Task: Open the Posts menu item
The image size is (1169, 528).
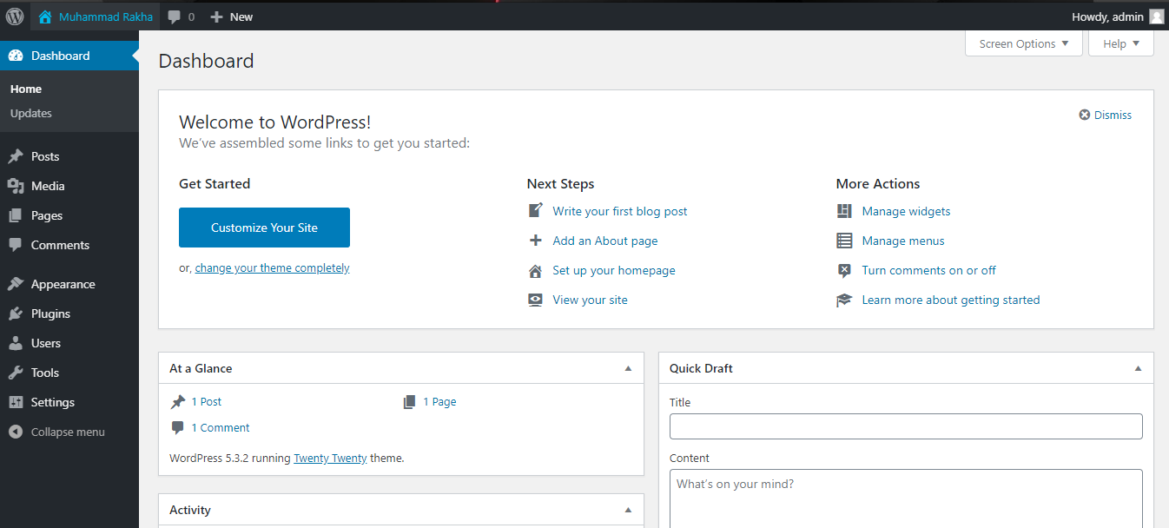Action: [45, 156]
